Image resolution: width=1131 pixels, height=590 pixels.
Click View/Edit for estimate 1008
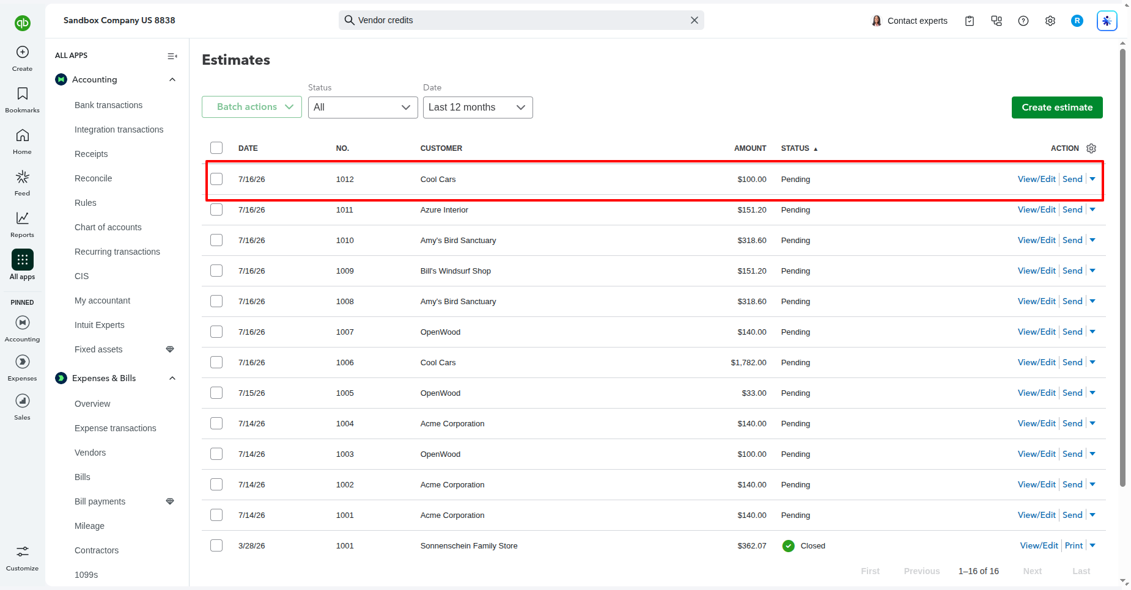pos(1037,301)
